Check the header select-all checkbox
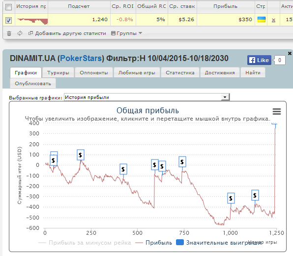Screen dimensions: 293x256 click(x=8, y=7)
